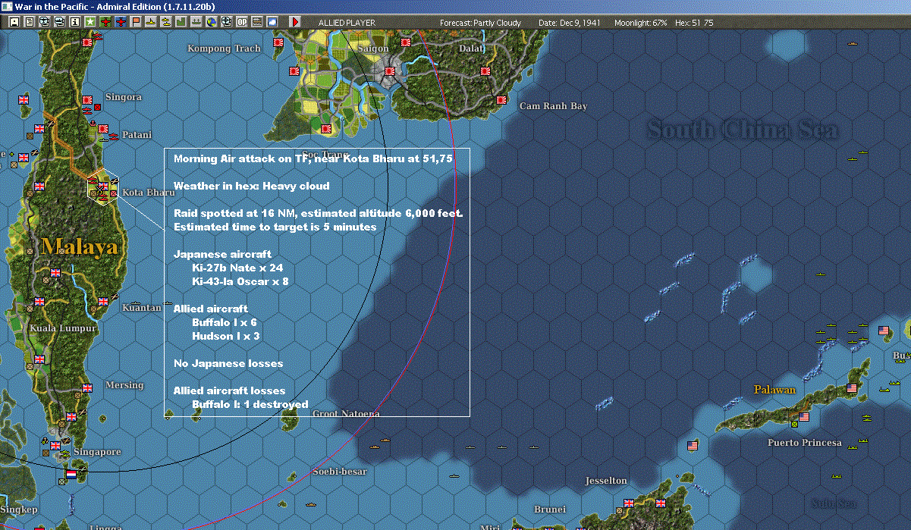Click the Morning Air attack header line
This screenshot has height=530, width=911.
click(313, 159)
